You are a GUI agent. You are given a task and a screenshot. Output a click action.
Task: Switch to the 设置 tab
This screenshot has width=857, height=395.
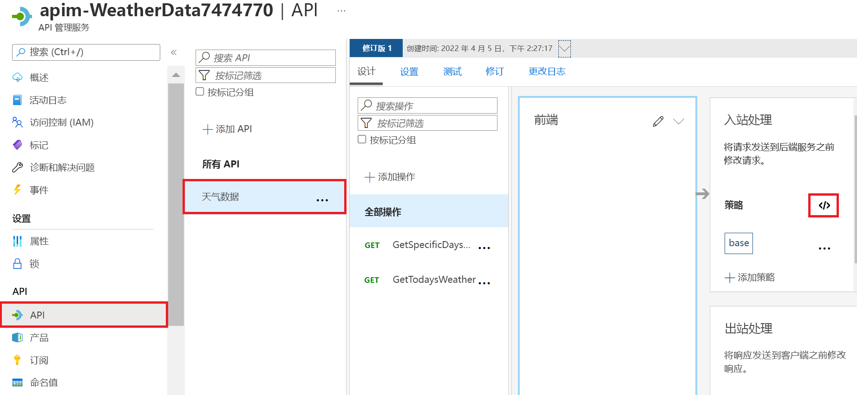[409, 71]
